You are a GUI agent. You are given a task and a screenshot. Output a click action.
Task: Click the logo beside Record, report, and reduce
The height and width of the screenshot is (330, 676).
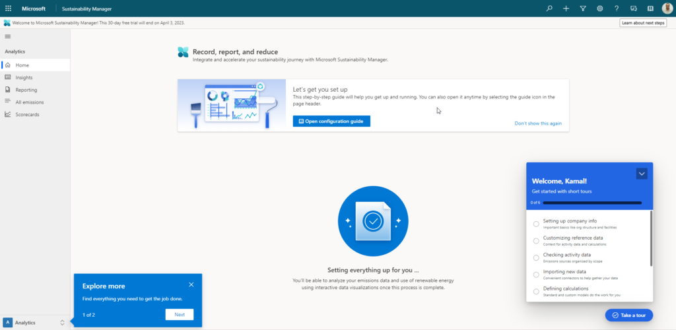[x=184, y=52]
